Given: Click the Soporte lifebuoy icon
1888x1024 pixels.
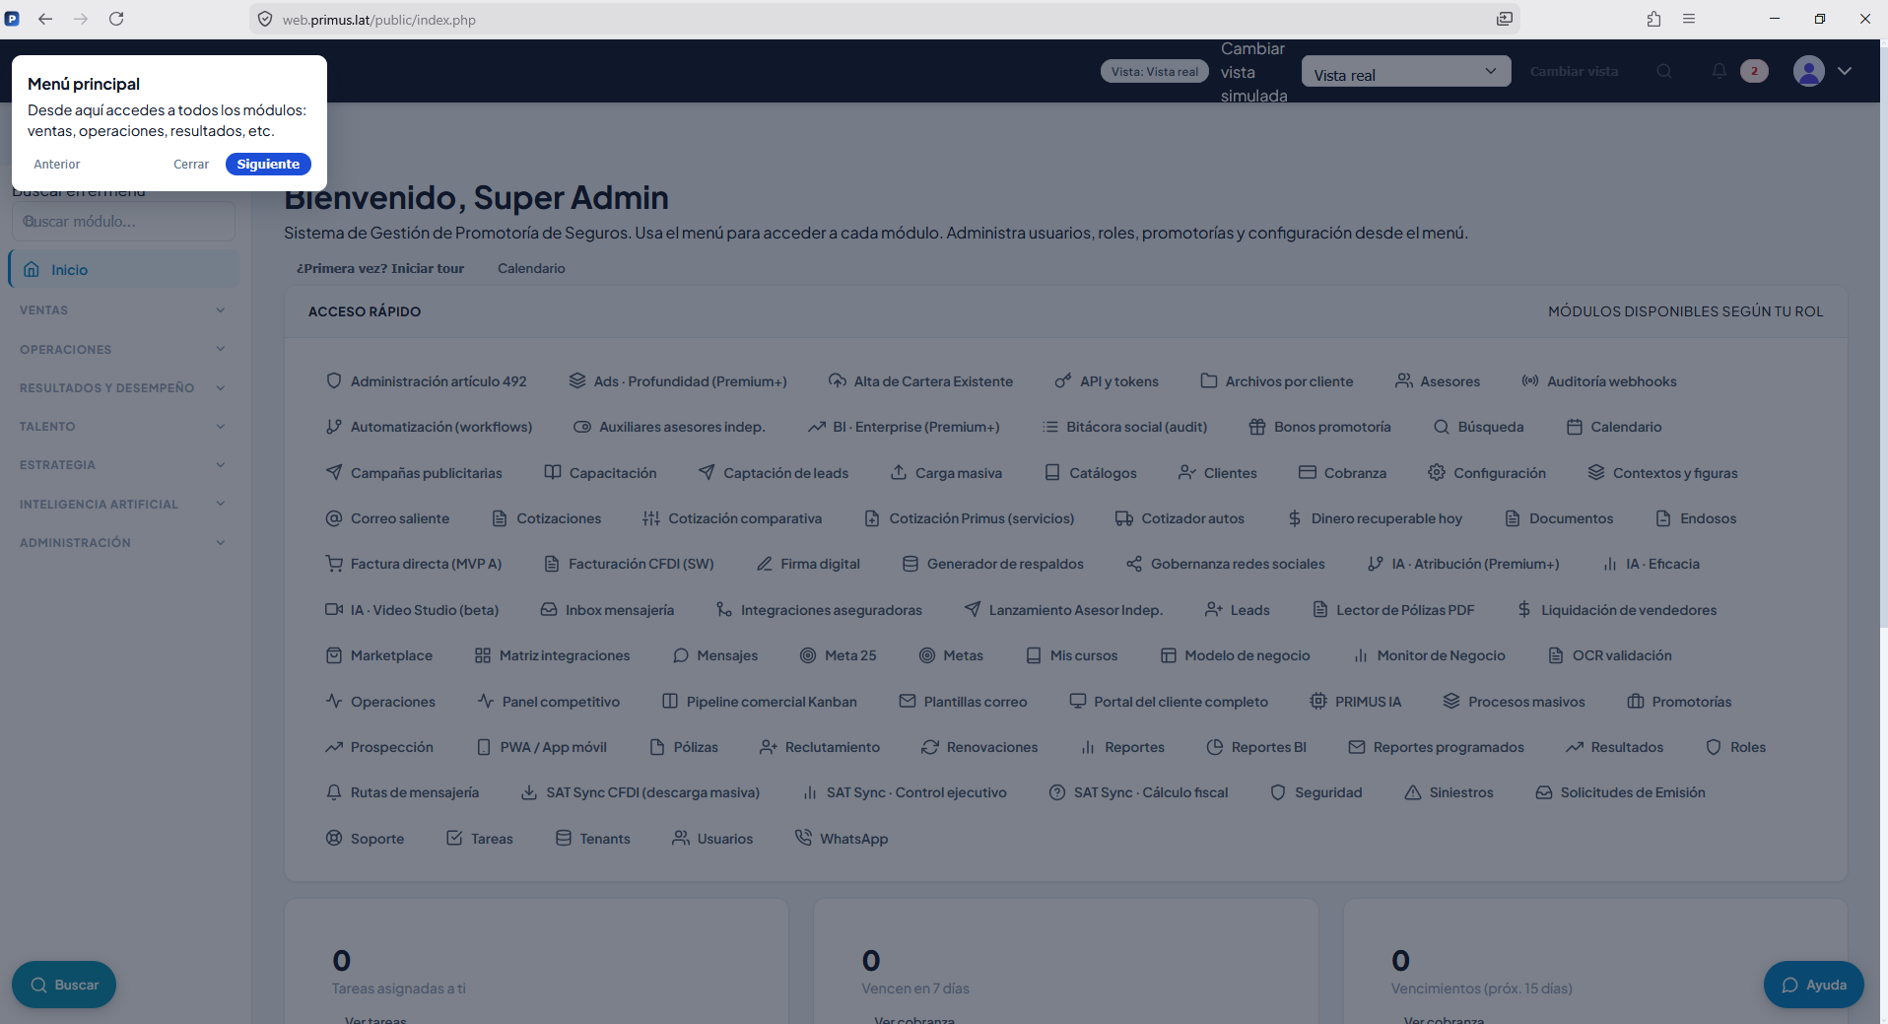Looking at the screenshot, I should click(334, 838).
